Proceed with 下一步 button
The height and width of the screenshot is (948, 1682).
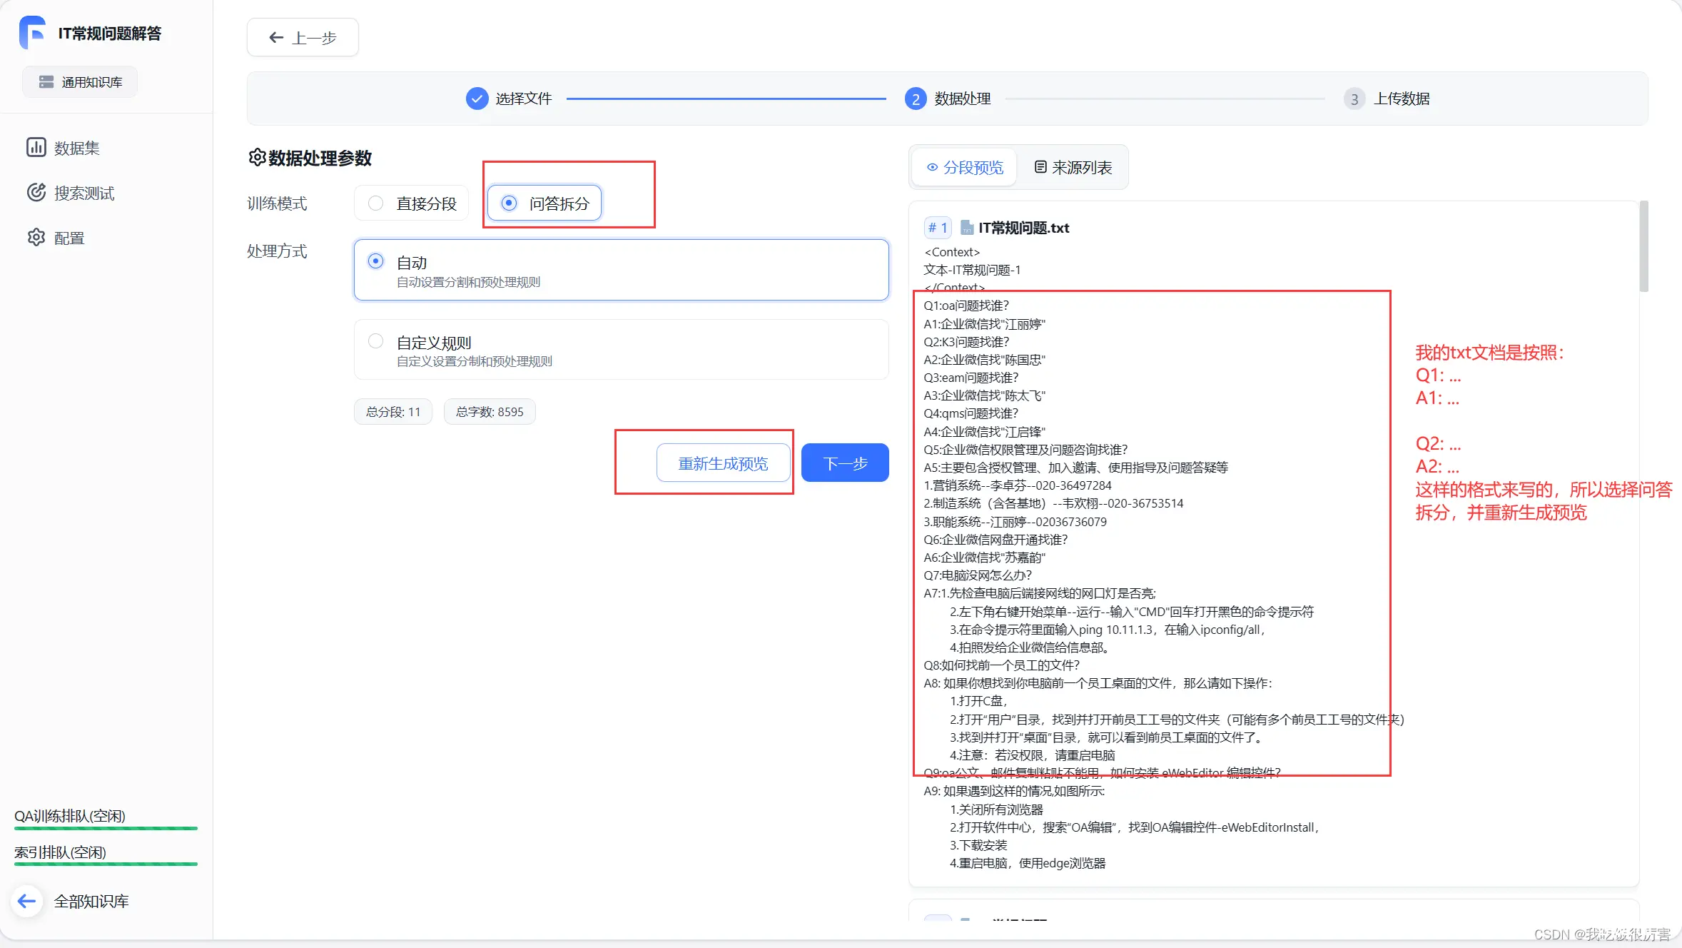click(845, 463)
